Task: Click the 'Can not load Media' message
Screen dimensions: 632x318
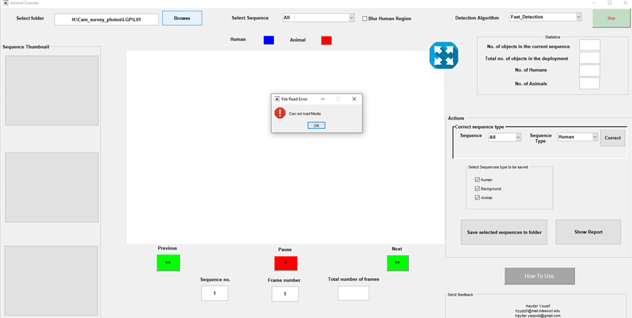Action: coord(305,113)
